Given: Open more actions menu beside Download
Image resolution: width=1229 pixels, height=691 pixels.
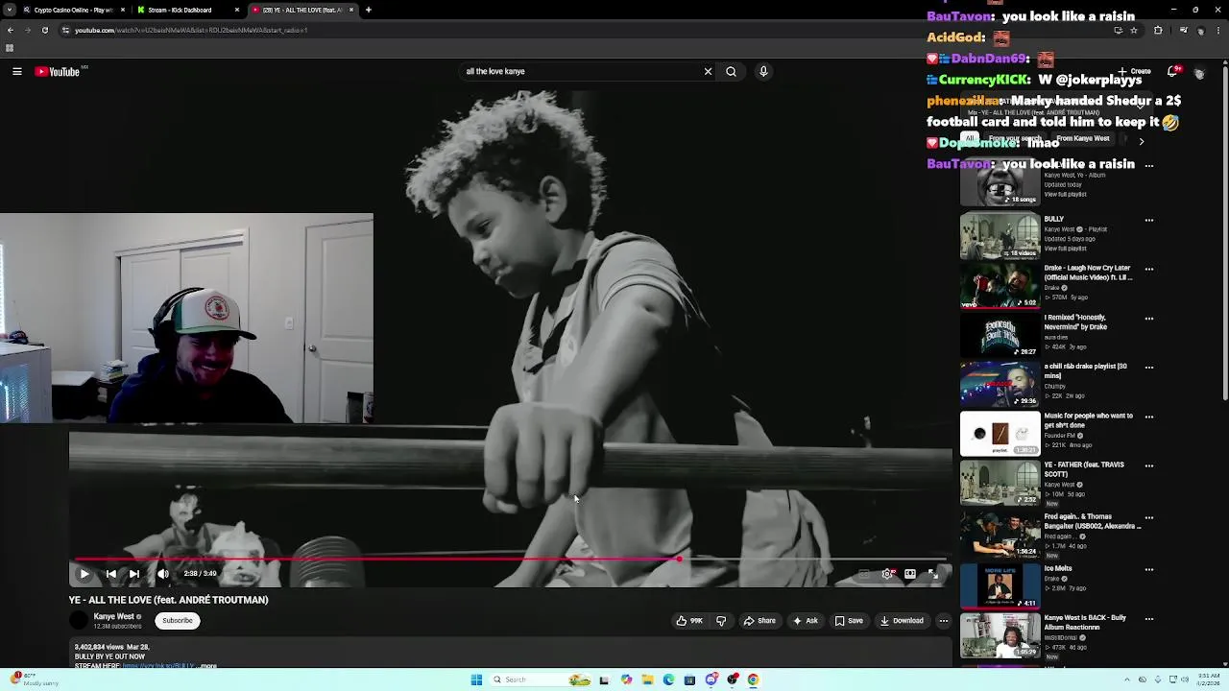Looking at the screenshot, I should point(943,621).
